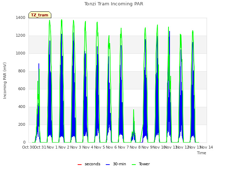Click the Nov 2 x-axis label

[x=64, y=147]
